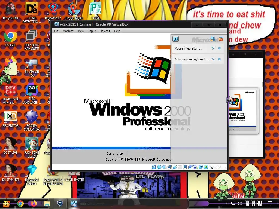Select the ILL SPY ON YOU shortcut
Viewport: 279px width, 209px height.
(32, 67)
